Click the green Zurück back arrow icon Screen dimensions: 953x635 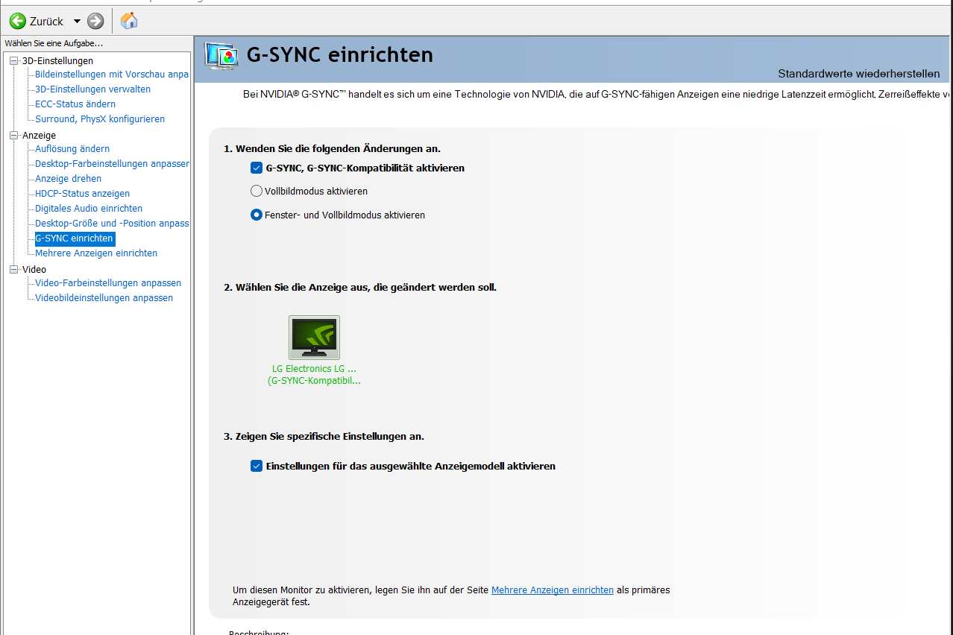click(17, 21)
